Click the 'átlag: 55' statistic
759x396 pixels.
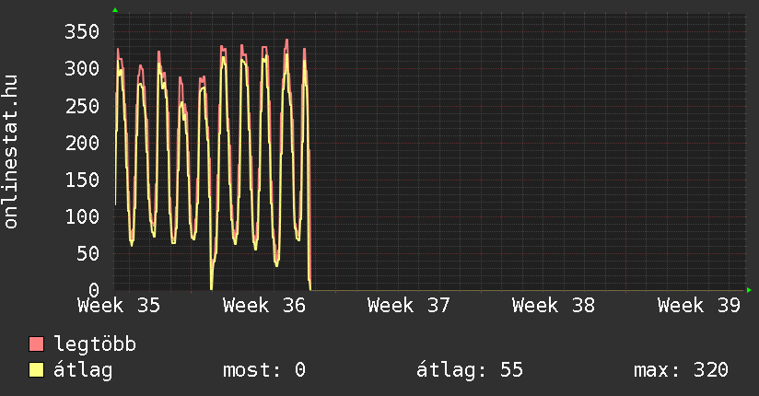(x=470, y=370)
